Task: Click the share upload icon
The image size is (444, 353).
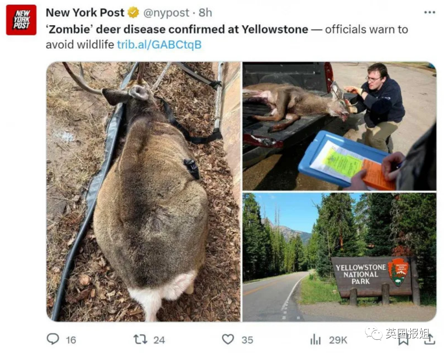Action: [x=429, y=339]
